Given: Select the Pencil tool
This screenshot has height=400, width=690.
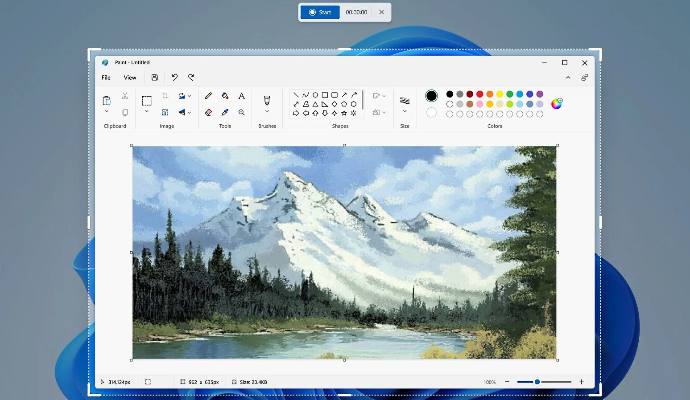Looking at the screenshot, I should pyautogui.click(x=208, y=96).
